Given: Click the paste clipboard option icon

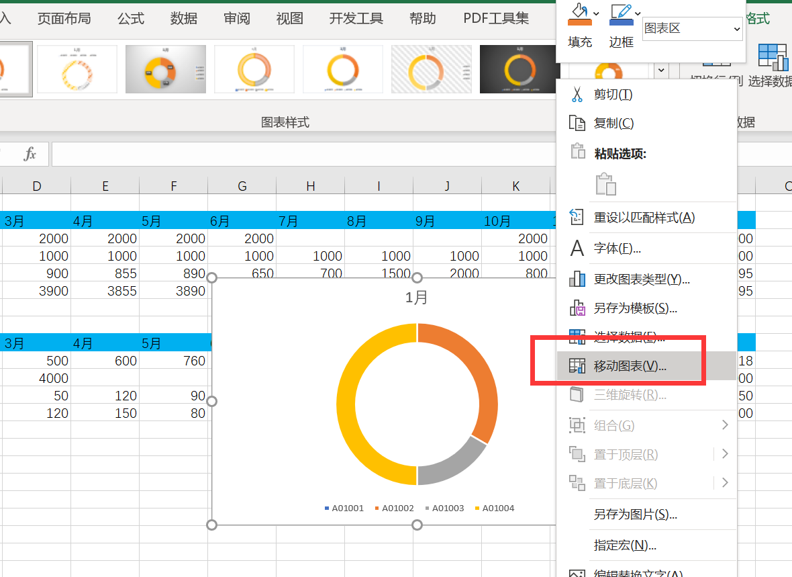Looking at the screenshot, I should pos(605,184).
